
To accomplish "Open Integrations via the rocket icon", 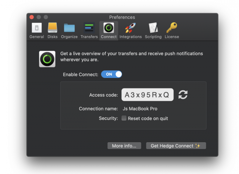I will click(130, 31).
